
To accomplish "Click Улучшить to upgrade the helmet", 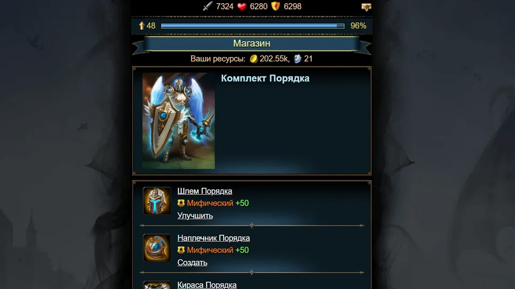I will point(195,216).
